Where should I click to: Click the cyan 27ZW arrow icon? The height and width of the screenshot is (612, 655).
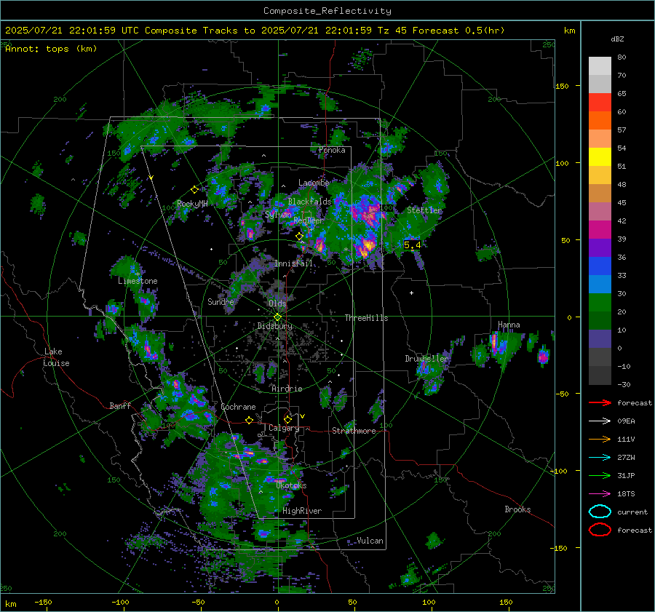click(600, 458)
